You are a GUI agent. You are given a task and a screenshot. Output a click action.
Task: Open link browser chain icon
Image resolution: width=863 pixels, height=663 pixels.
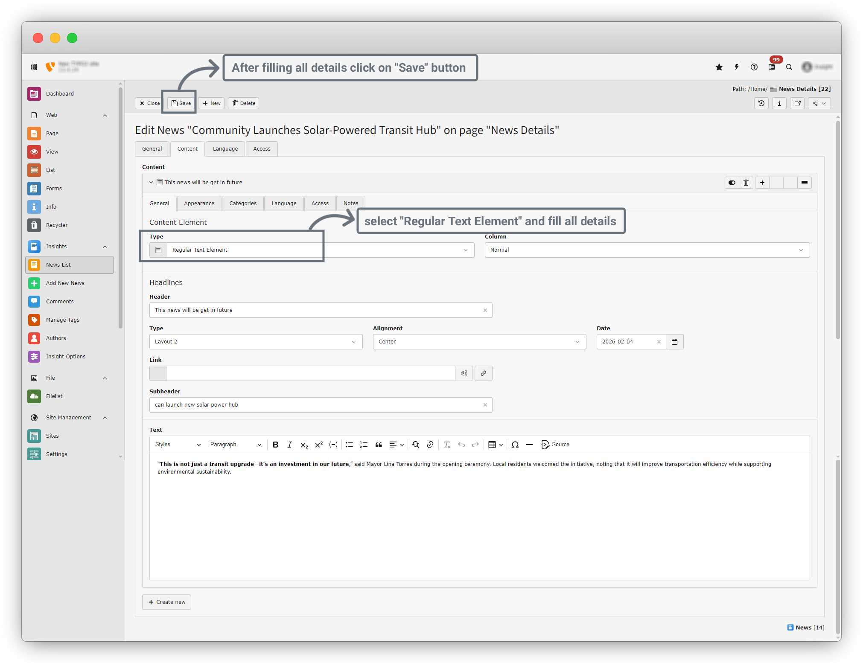(x=483, y=373)
